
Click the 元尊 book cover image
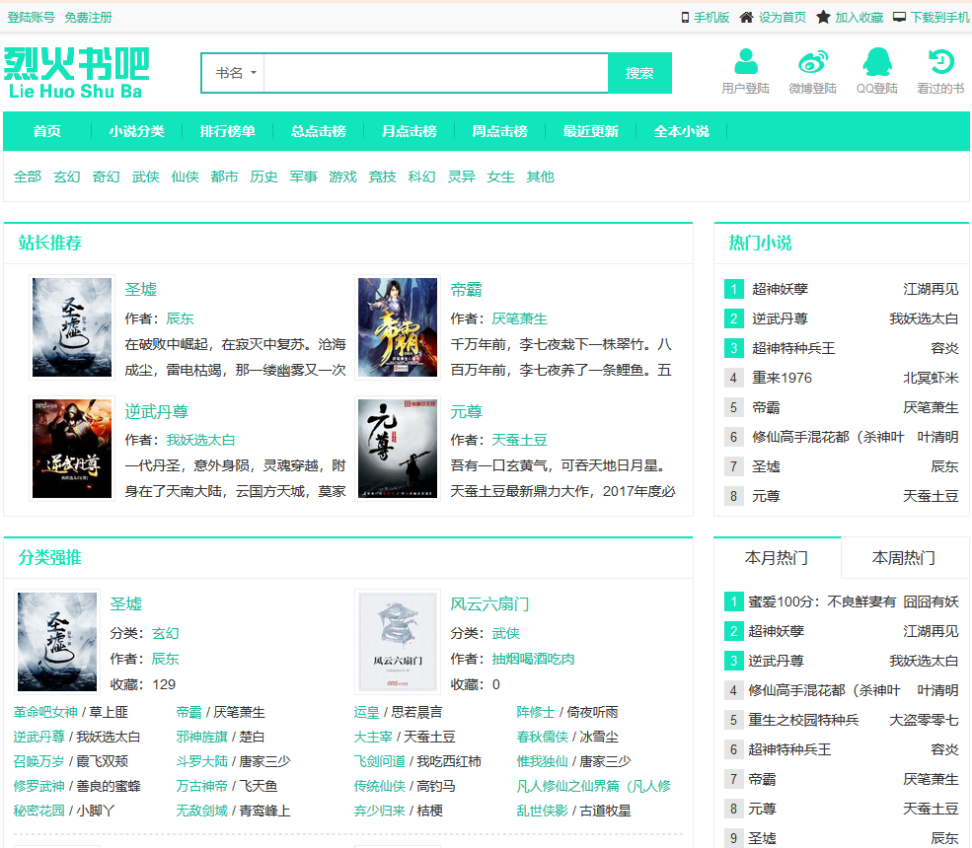pos(397,449)
